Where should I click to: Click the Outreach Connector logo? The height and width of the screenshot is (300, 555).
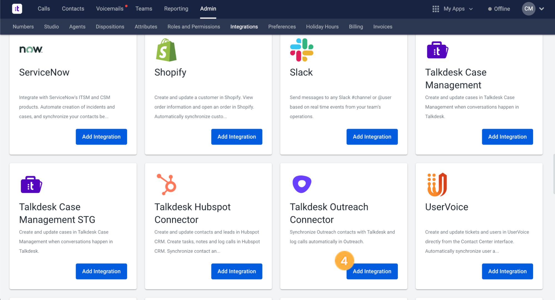coord(302,184)
